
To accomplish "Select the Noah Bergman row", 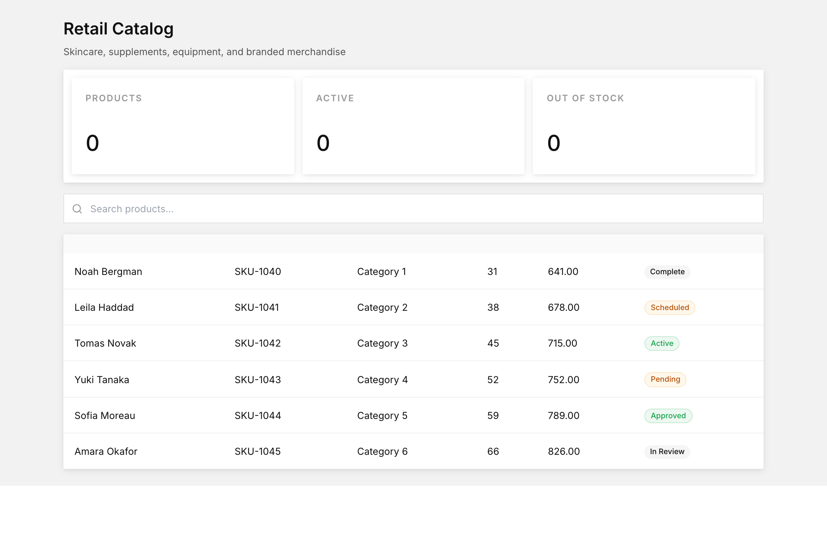I will pyautogui.click(x=413, y=271).
